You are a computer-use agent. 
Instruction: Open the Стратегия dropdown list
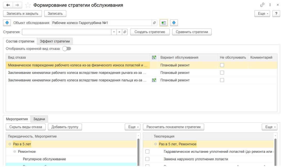coord(114,32)
